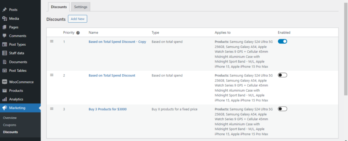The width and height of the screenshot is (348, 141).
Task: Open the Buy 3 Products for $3000 link
Action: (108, 109)
